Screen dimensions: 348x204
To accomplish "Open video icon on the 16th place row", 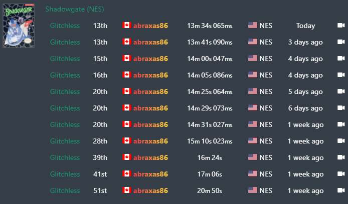I will tap(341, 75).
